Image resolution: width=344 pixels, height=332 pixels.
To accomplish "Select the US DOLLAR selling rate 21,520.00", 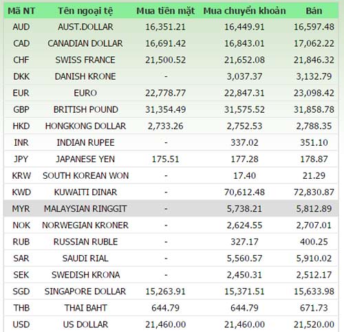I will point(314,324).
